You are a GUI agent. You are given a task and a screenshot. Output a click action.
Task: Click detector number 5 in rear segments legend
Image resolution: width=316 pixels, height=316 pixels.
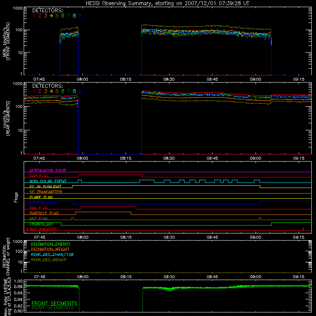click(57, 91)
